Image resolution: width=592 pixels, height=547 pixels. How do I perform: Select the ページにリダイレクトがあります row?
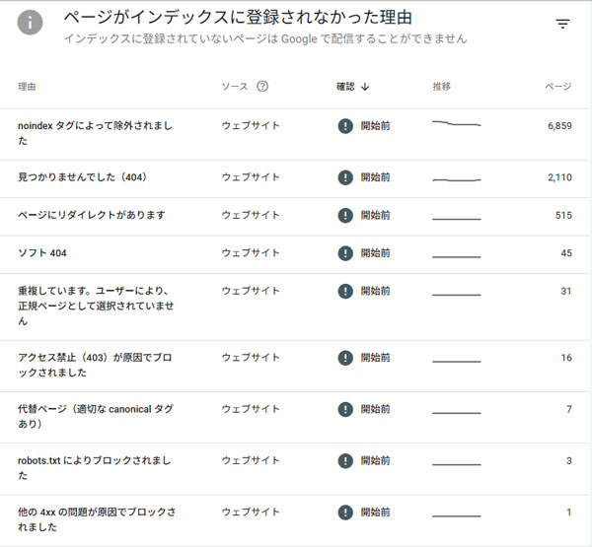coord(92,215)
